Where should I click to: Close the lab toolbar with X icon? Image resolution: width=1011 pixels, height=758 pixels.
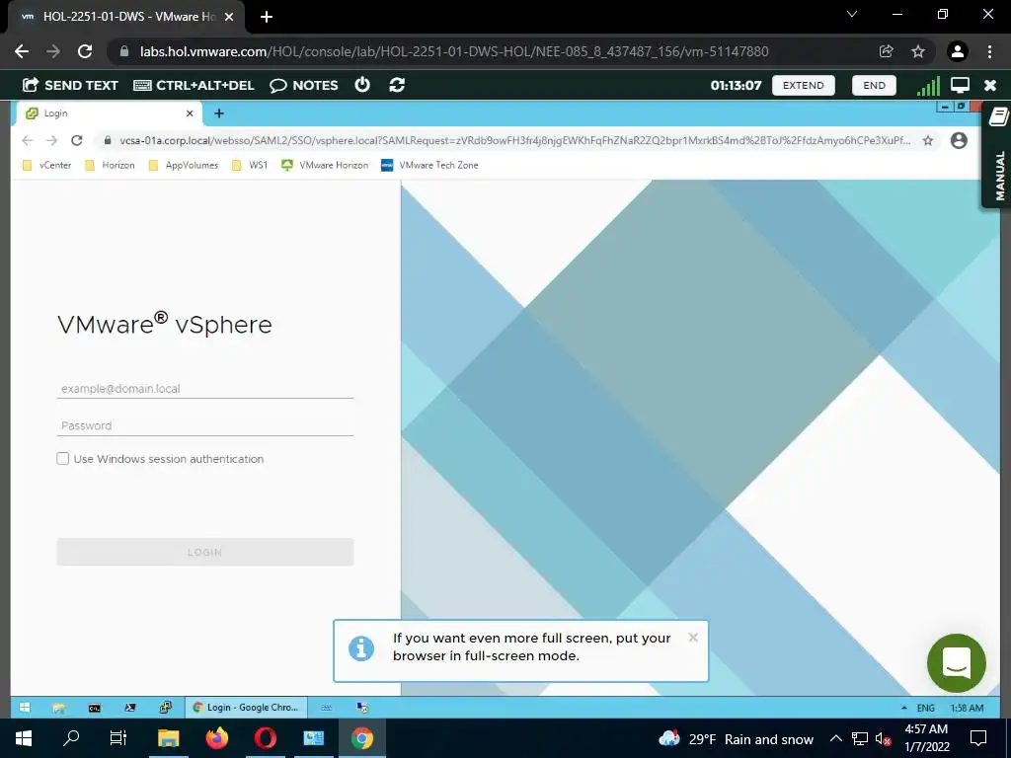[x=990, y=85]
